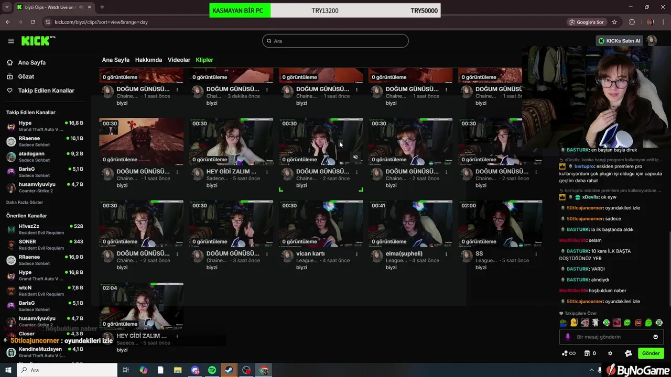Image resolution: width=671 pixels, height=377 pixels.
Task: Select the Klipler tab
Action: 204,60
